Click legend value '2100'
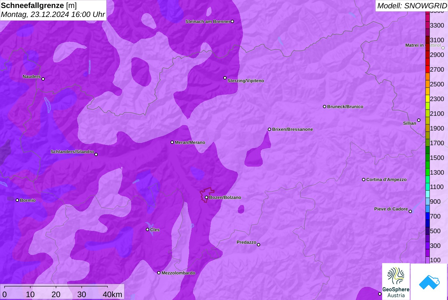Viewport: 448px width, 300px height. coord(437,114)
